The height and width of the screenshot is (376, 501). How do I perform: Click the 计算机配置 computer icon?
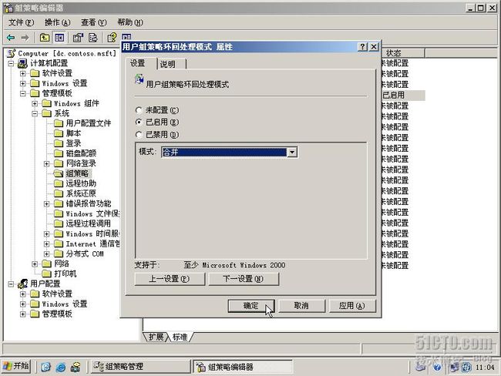pos(22,63)
